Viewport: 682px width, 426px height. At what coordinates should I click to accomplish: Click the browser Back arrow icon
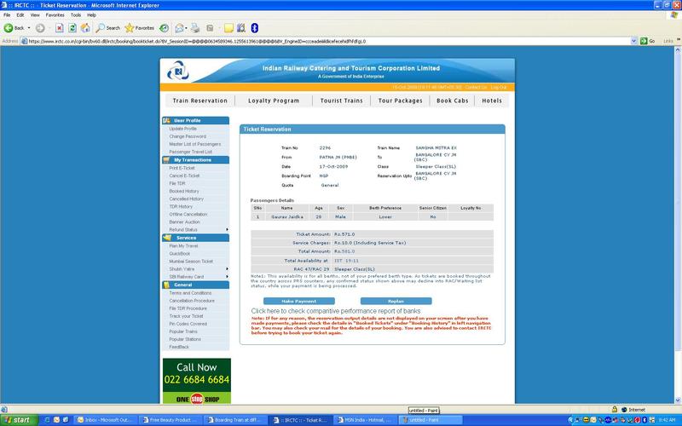(9, 28)
